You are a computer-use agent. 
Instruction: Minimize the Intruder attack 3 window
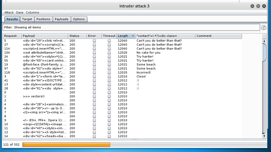252,6
